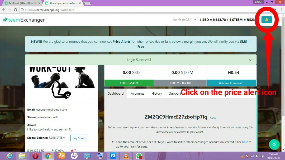
Task: Click the volume speaker tray icon
Action: (257, 156)
